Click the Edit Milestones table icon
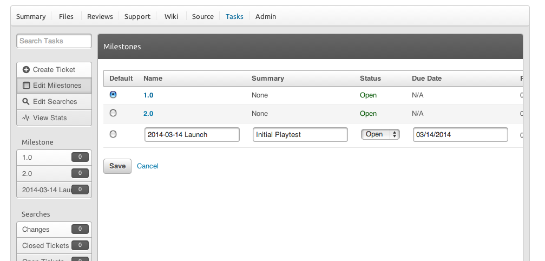Image resolution: width=545 pixels, height=261 pixels. coord(26,86)
